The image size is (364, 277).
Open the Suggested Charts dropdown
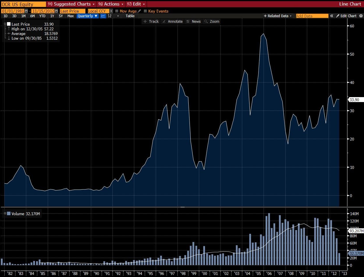[71, 4]
